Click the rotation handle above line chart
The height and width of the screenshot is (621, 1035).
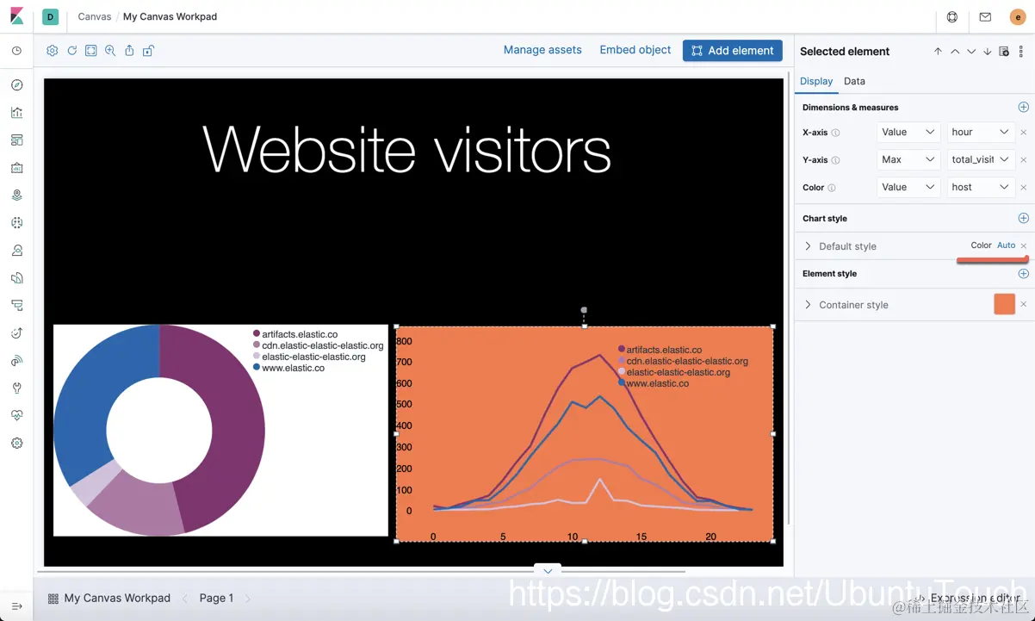[x=584, y=309]
